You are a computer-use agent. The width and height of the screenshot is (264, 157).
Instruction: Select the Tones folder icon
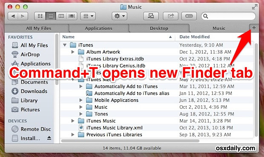pyautogui.click(x=89, y=114)
